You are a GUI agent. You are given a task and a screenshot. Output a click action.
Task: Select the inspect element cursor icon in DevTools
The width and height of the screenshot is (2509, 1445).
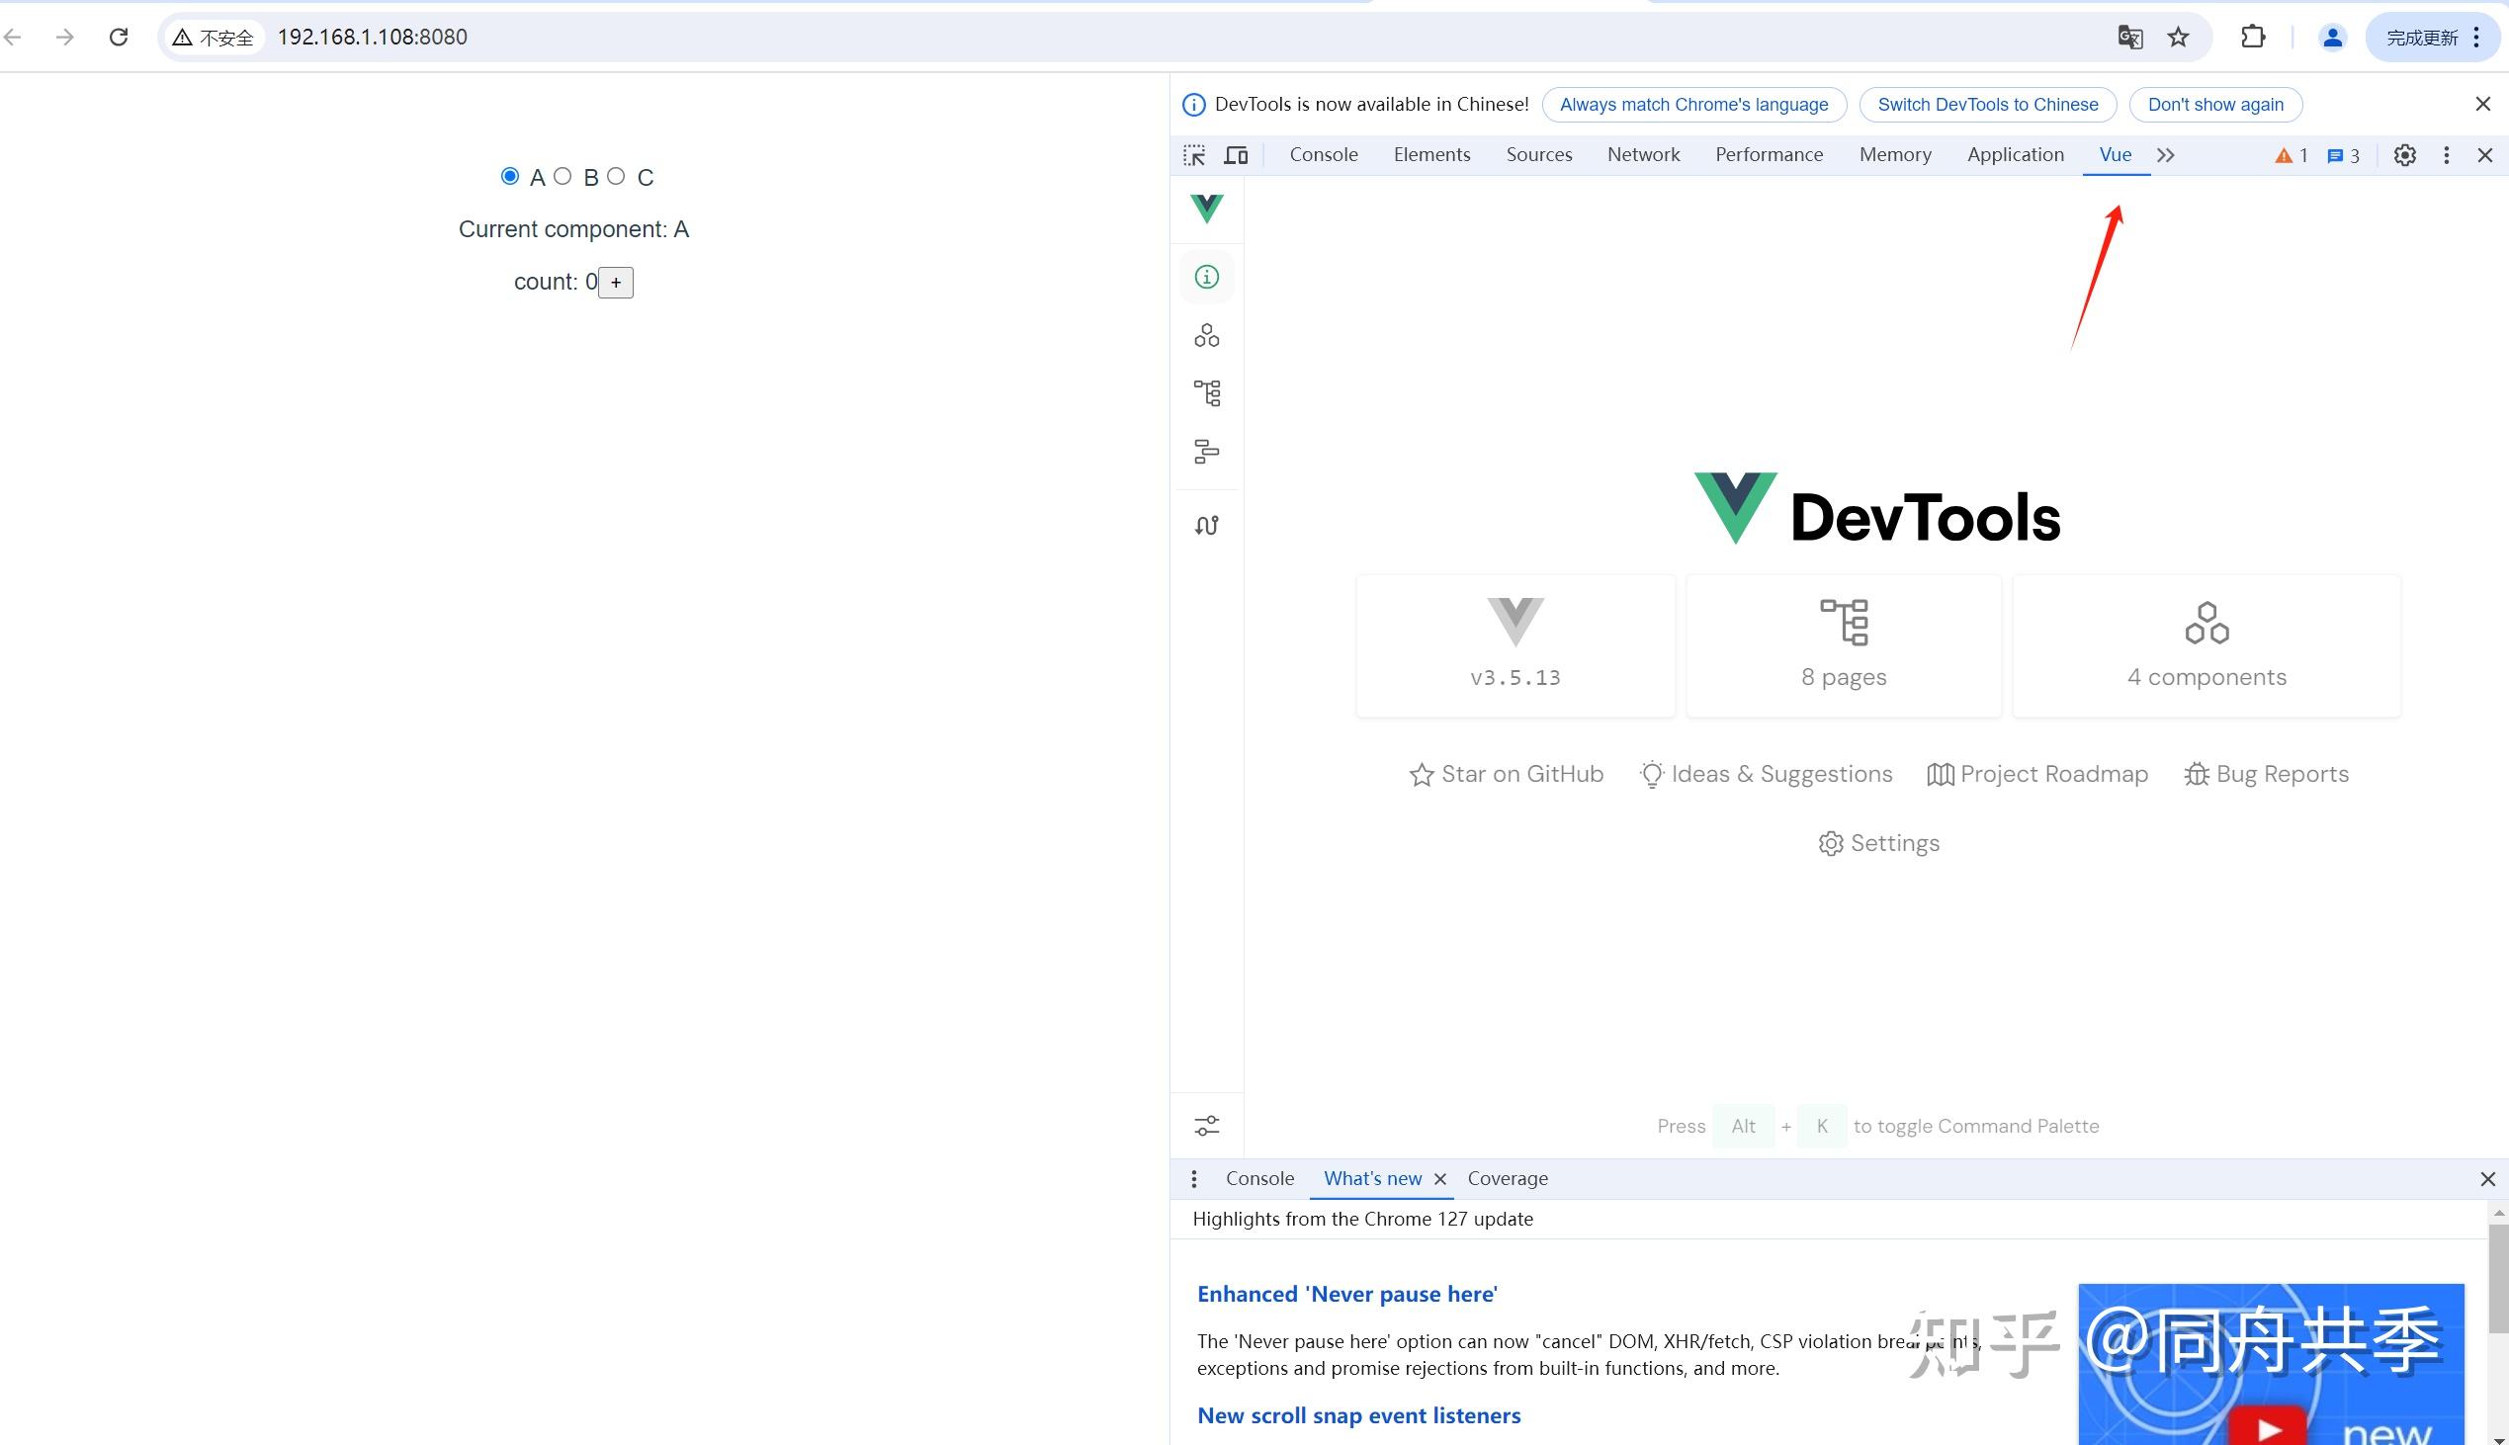[1194, 155]
